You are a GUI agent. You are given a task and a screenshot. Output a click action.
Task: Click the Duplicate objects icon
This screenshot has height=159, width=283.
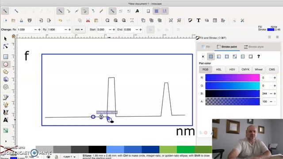(143, 21)
